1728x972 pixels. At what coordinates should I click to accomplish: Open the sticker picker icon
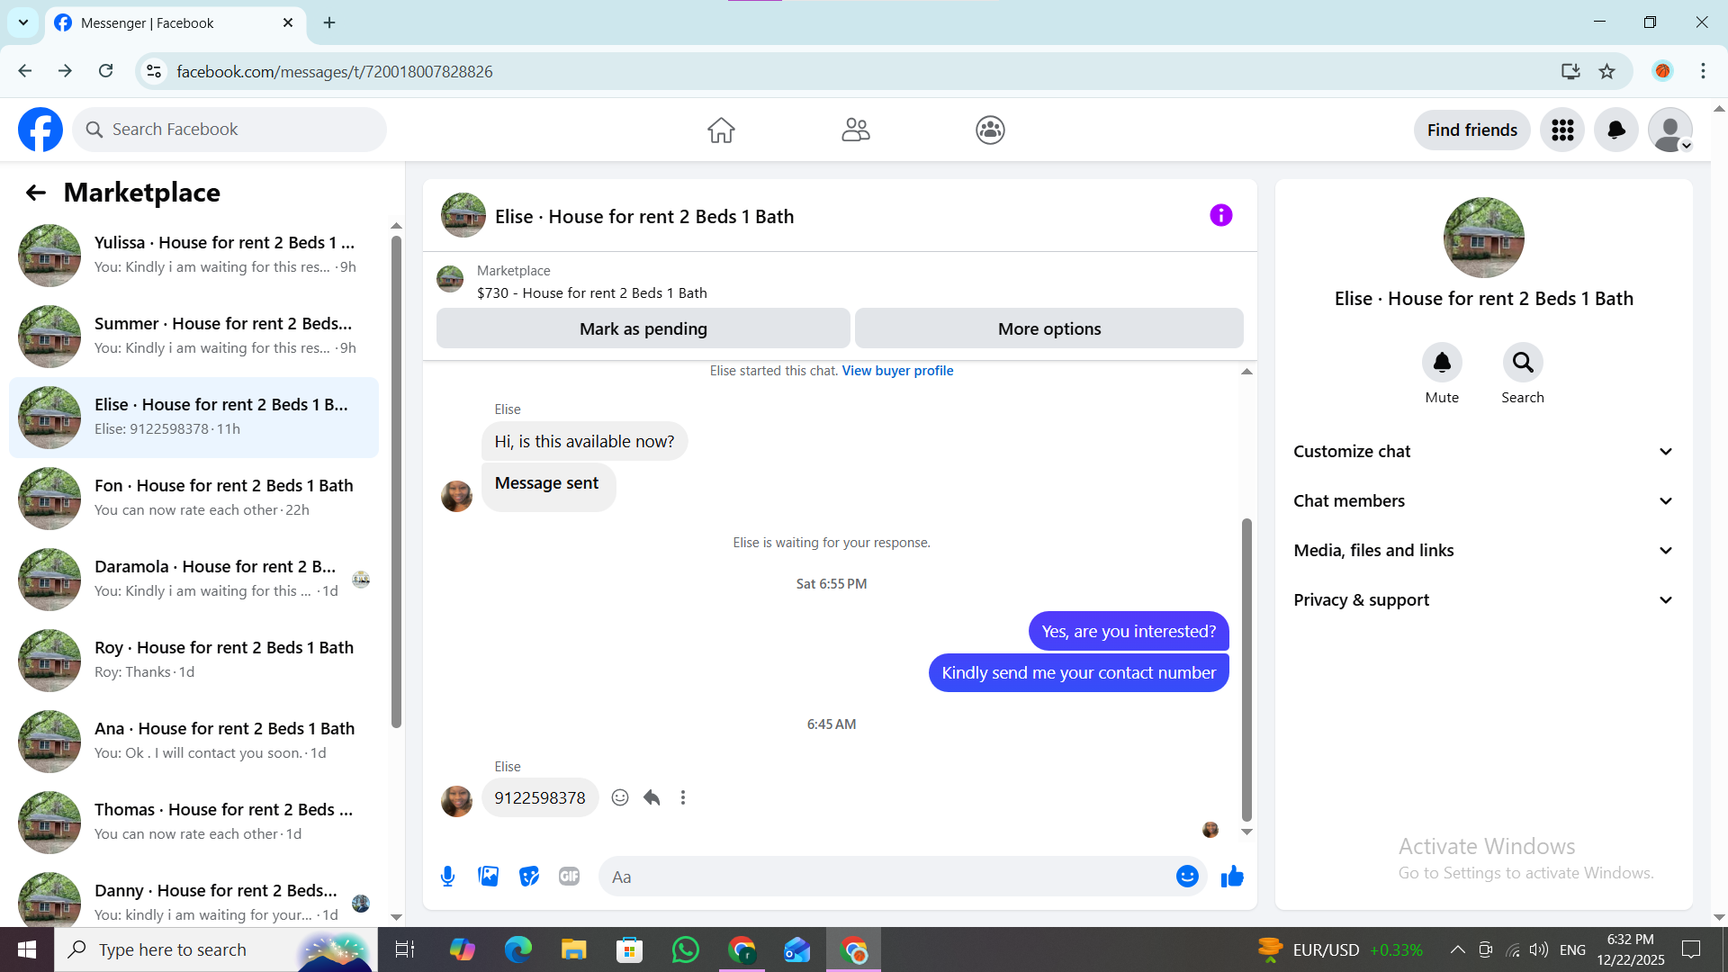529,876
